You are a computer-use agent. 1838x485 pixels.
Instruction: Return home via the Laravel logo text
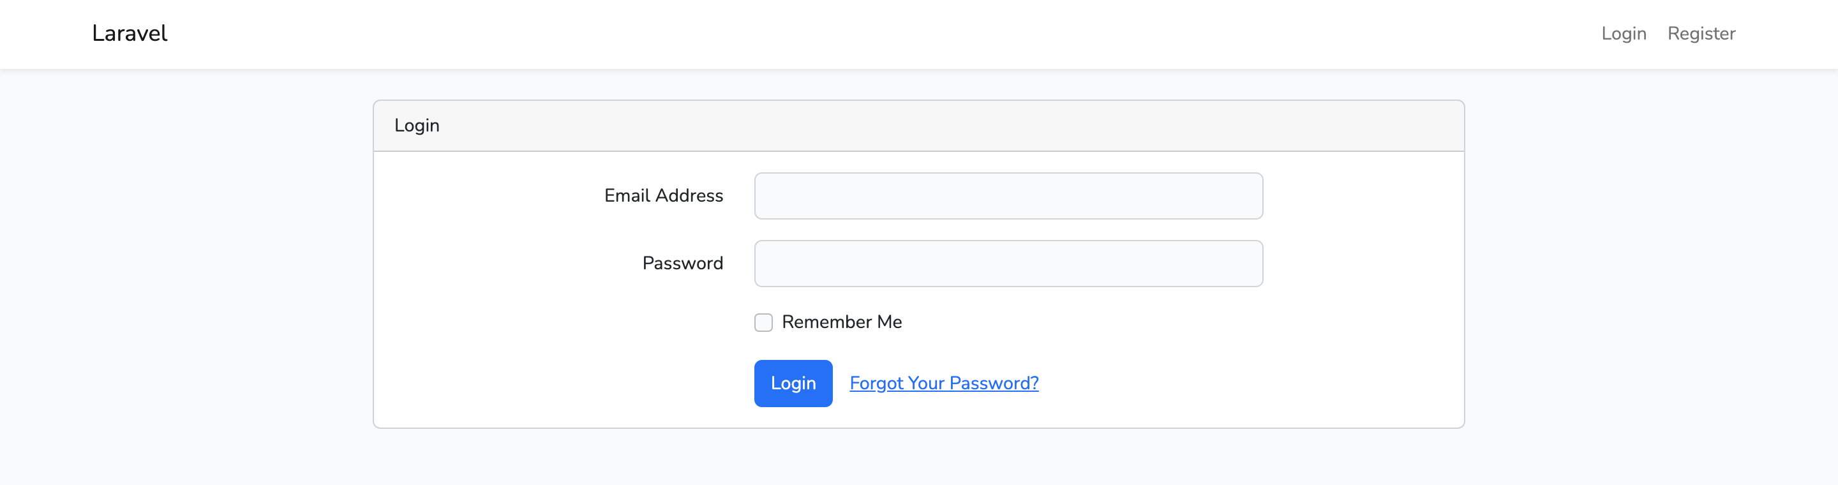coord(129,34)
